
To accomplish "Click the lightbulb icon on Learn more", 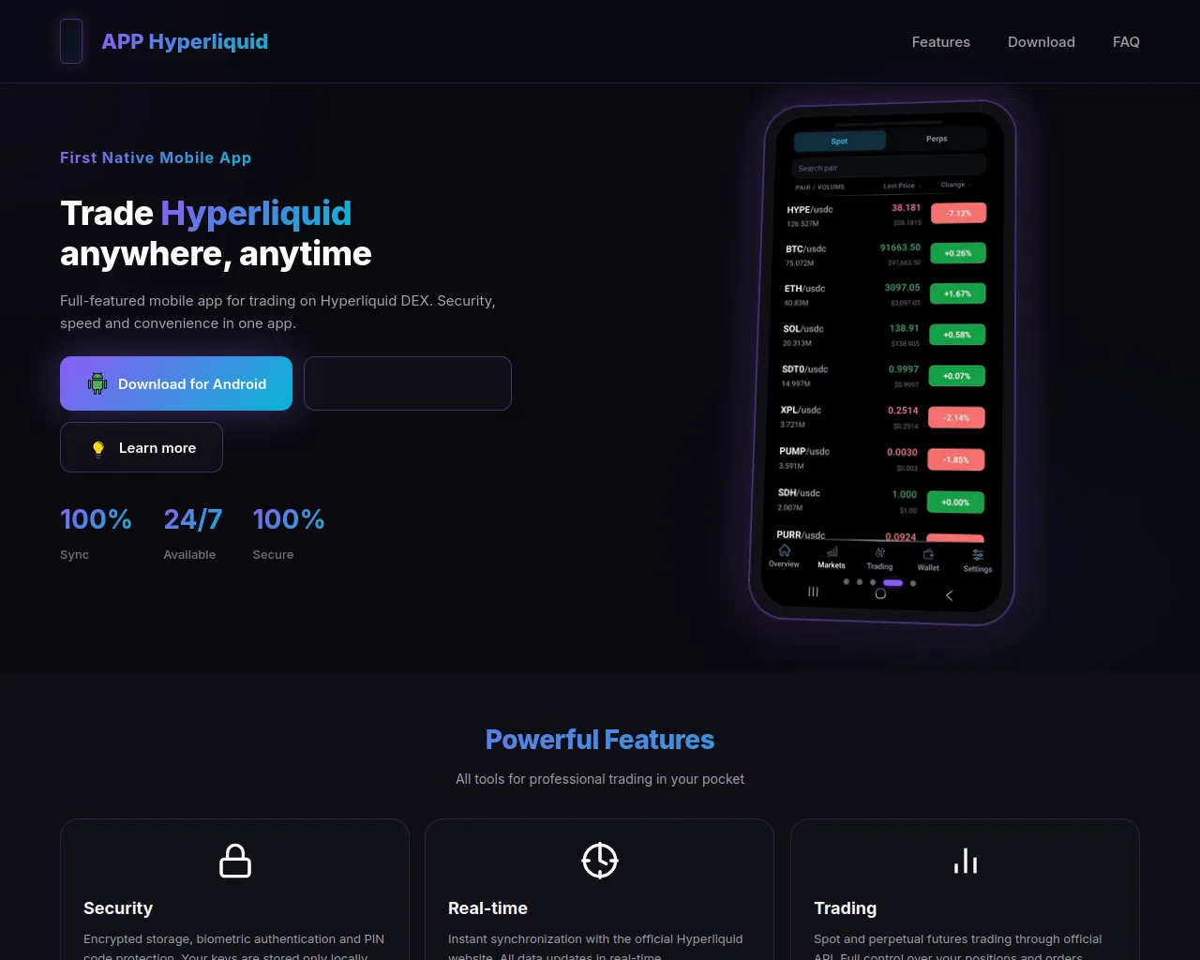I will pos(98,448).
